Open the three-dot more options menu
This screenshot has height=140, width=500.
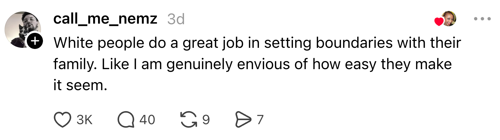[482, 19]
